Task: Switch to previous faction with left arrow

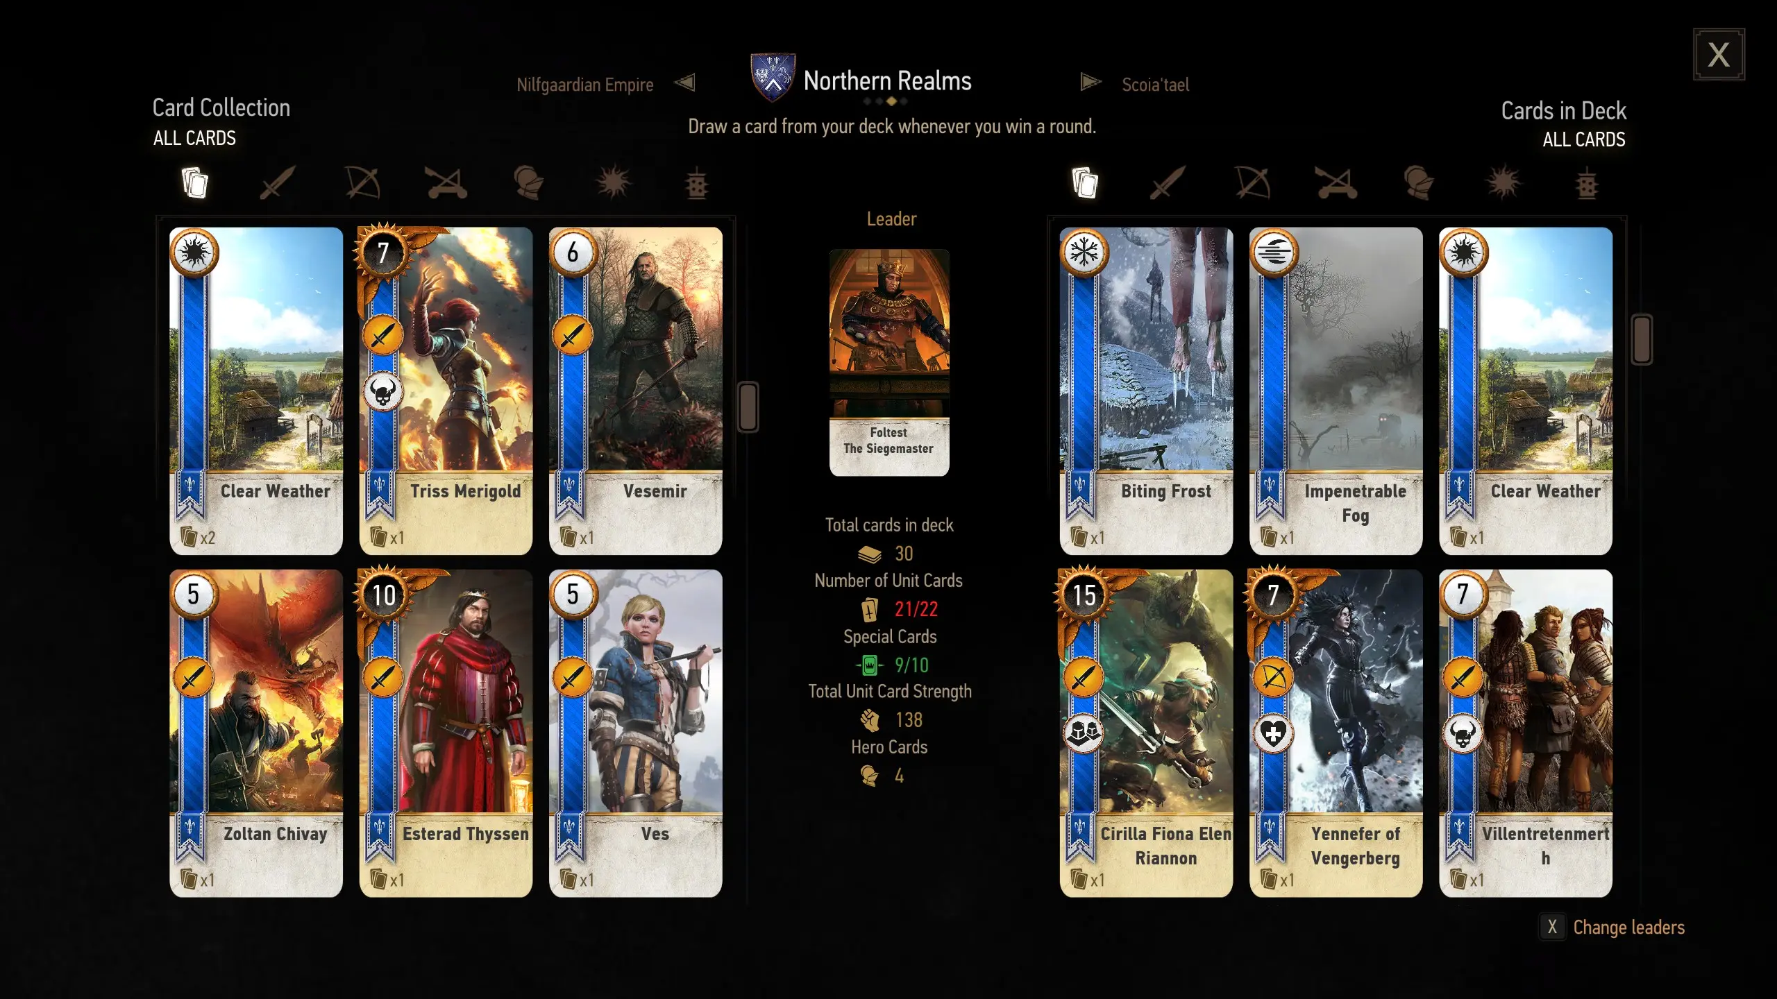Action: coord(684,83)
